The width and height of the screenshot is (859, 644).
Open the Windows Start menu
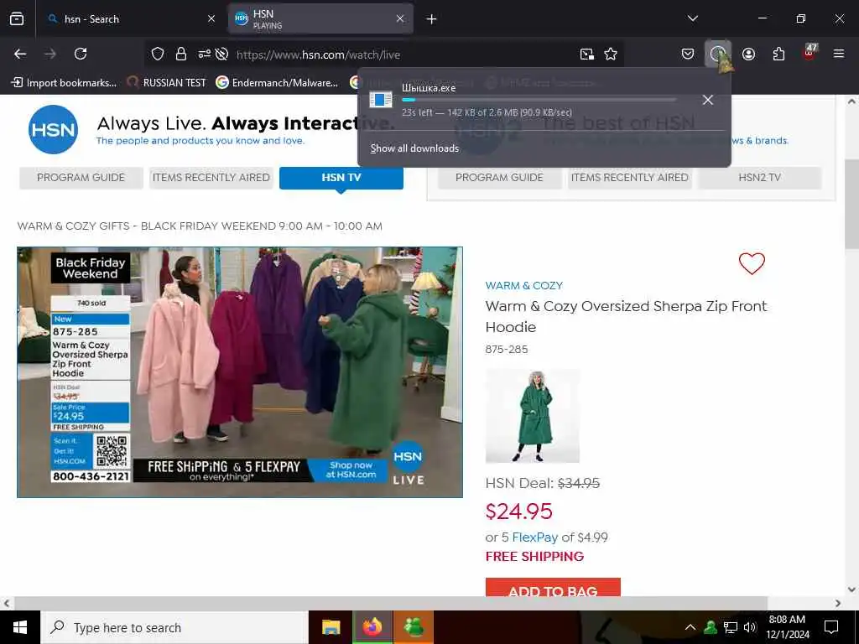[x=20, y=627]
